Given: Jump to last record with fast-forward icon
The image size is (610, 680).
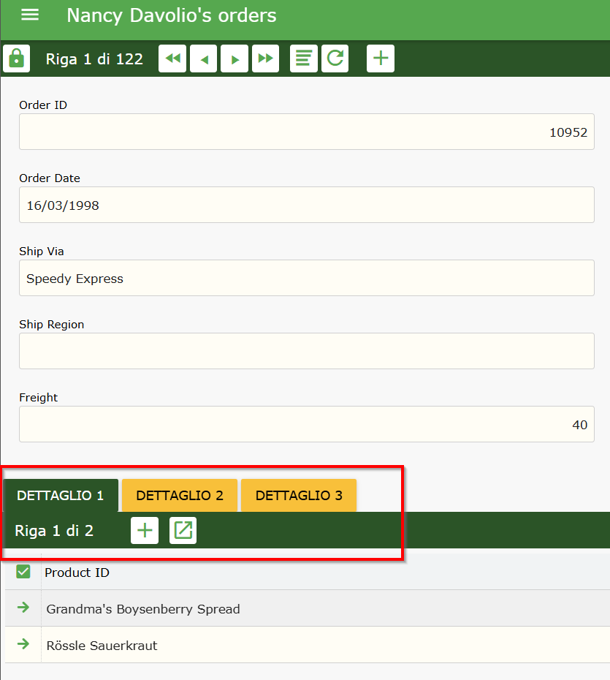Looking at the screenshot, I should click(x=266, y=58).
